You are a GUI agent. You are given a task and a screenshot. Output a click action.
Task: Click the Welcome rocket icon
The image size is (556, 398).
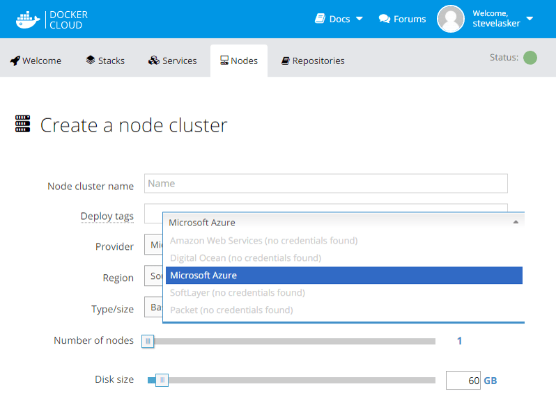tap(15, 61)
